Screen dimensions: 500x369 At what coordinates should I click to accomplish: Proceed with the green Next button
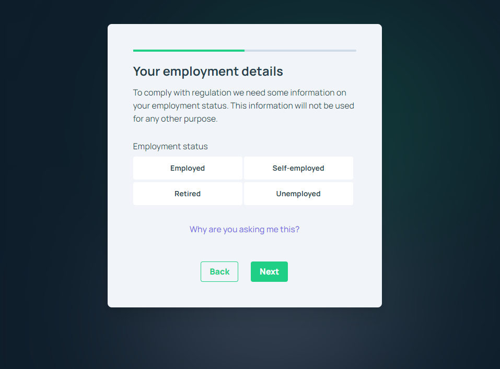(x=269, y=271)
